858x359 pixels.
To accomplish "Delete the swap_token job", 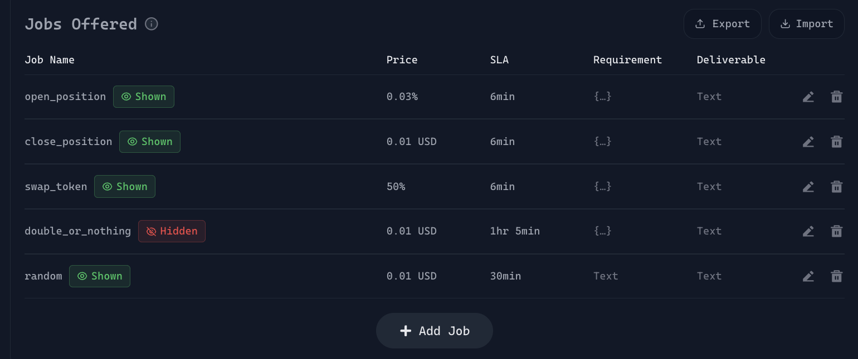I will pos(836,187).
